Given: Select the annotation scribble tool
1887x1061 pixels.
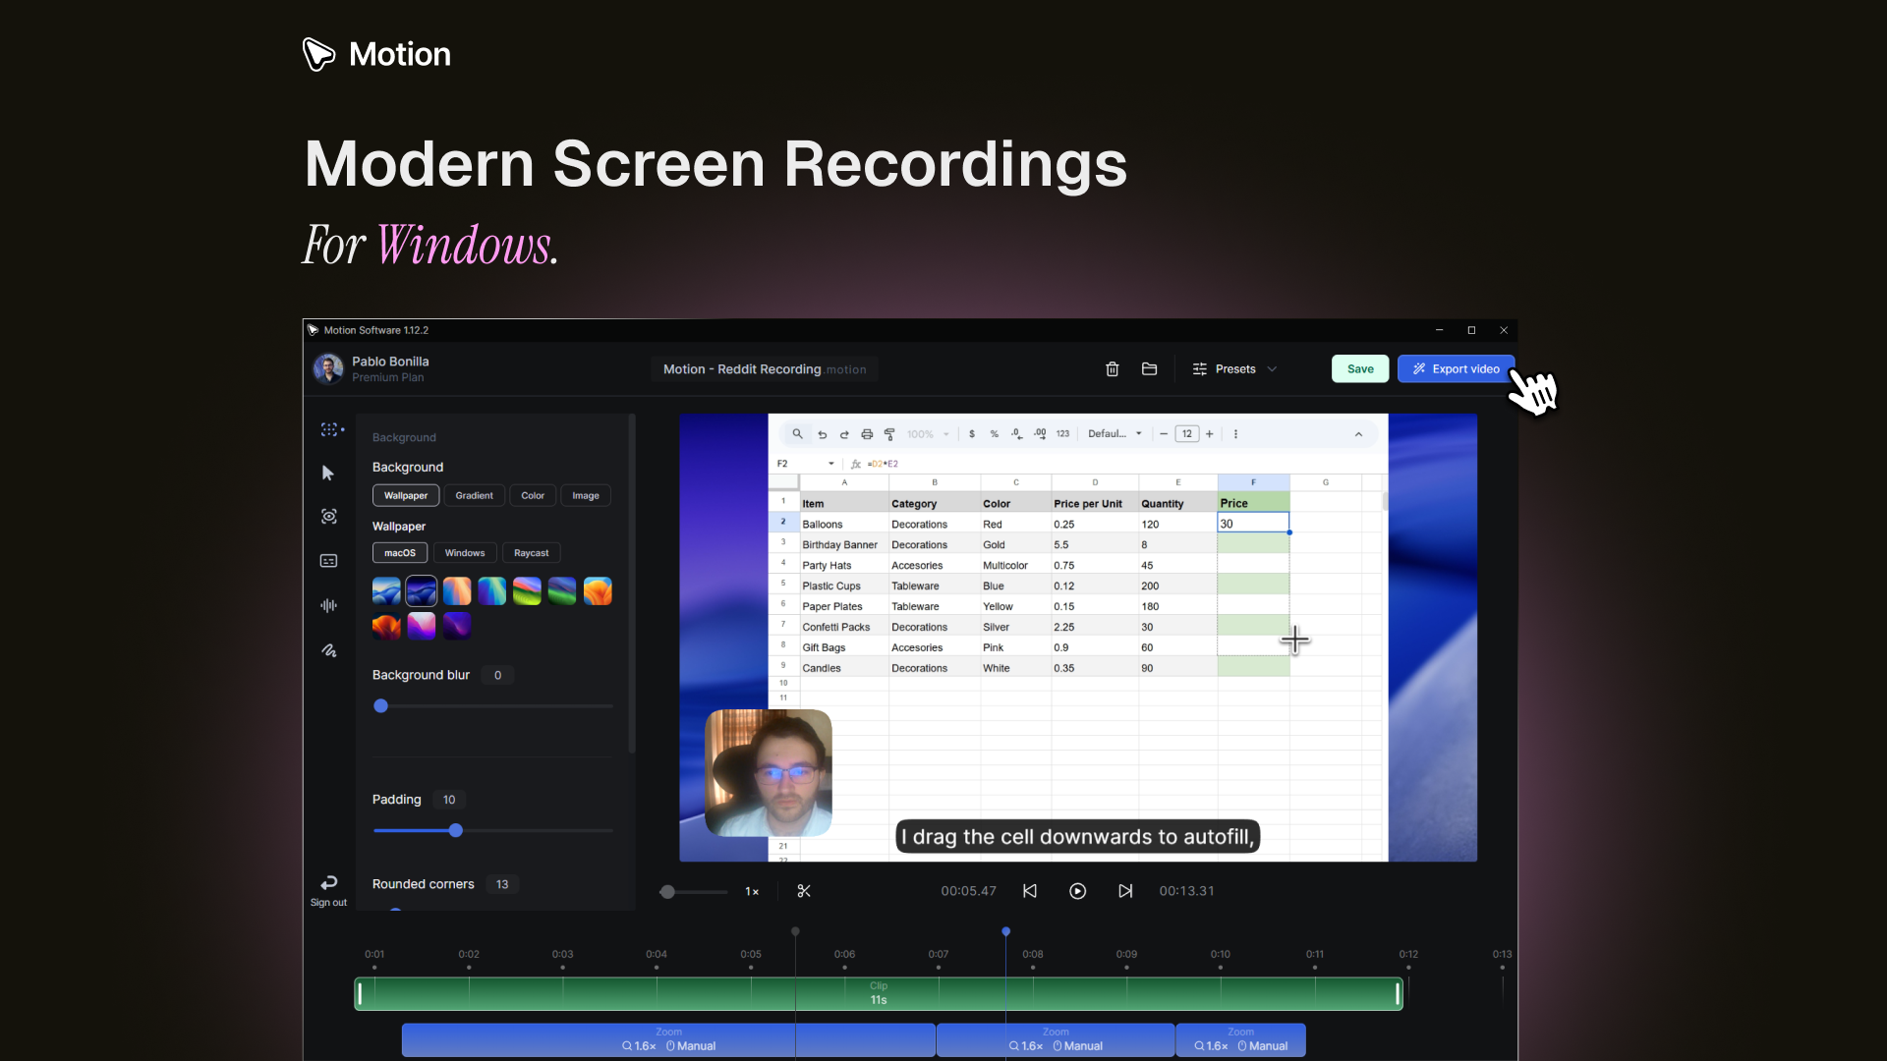Looking at the screenshot, I should pos(328,650).
